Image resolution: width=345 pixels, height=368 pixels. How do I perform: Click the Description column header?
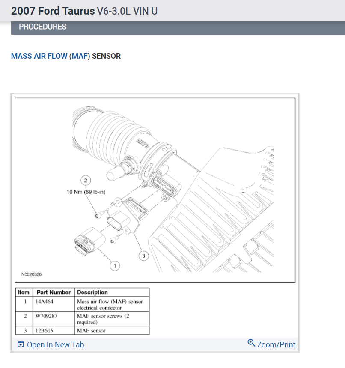112,292
